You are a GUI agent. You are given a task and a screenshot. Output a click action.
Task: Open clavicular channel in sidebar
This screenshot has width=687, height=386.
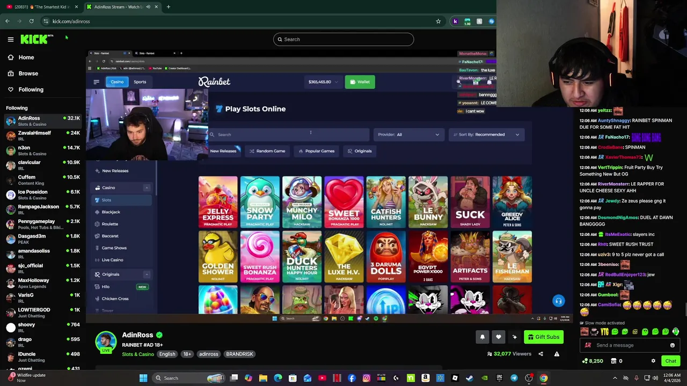[x=43, y=165]
